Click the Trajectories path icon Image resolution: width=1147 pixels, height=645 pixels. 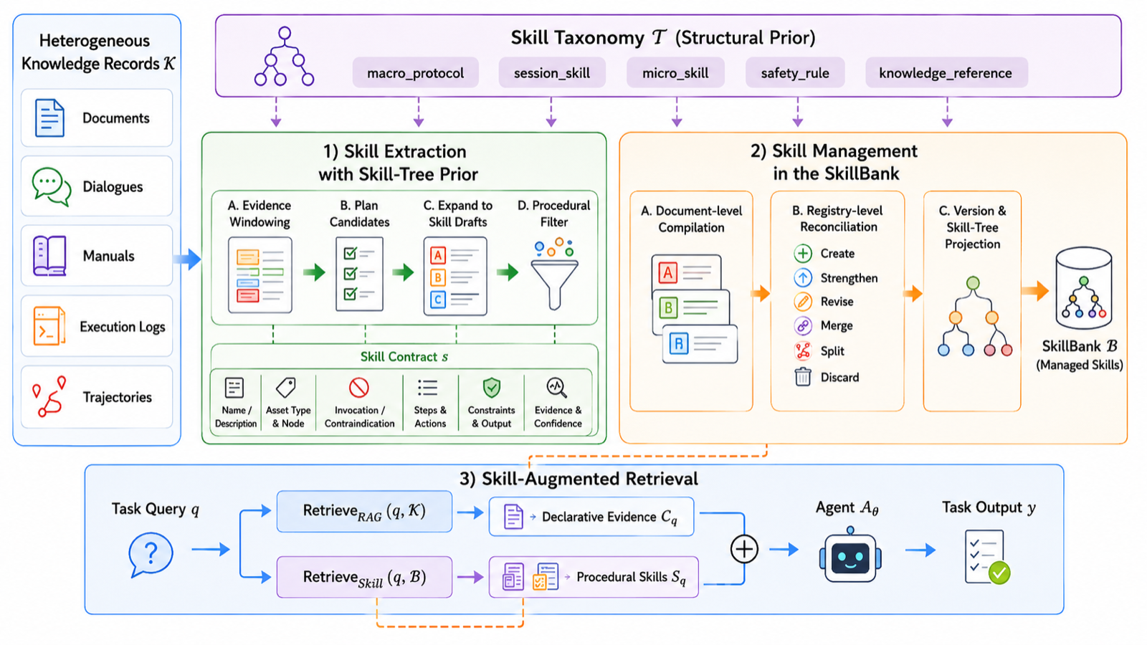click(49, 396)
